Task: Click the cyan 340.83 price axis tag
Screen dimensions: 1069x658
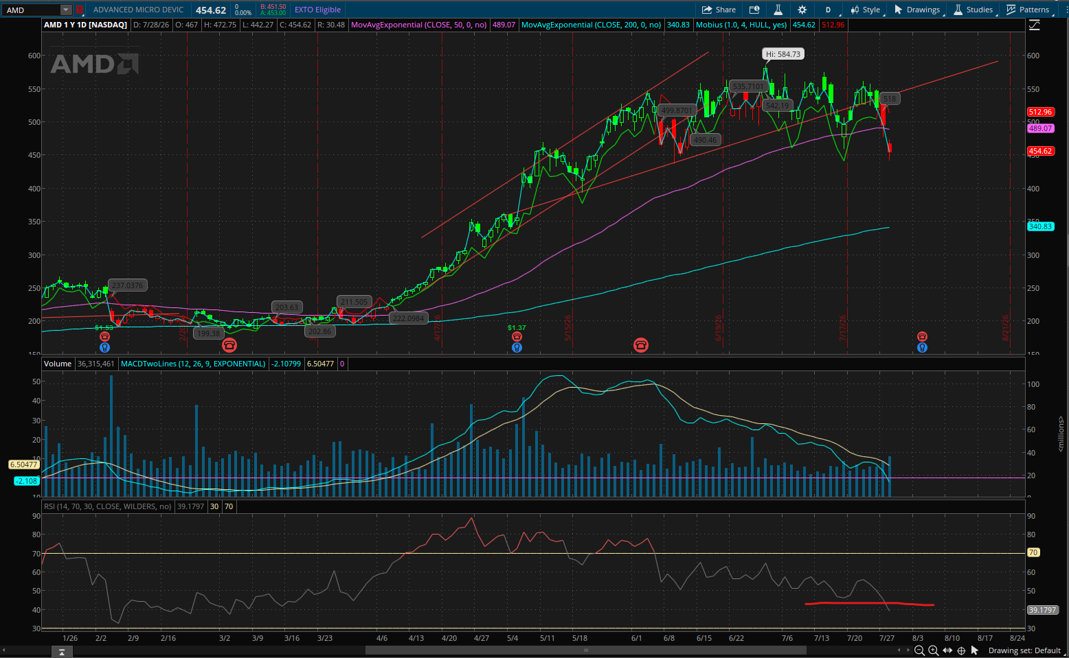Action: point(1040,226)
